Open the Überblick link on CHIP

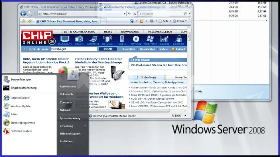[128, 49]
